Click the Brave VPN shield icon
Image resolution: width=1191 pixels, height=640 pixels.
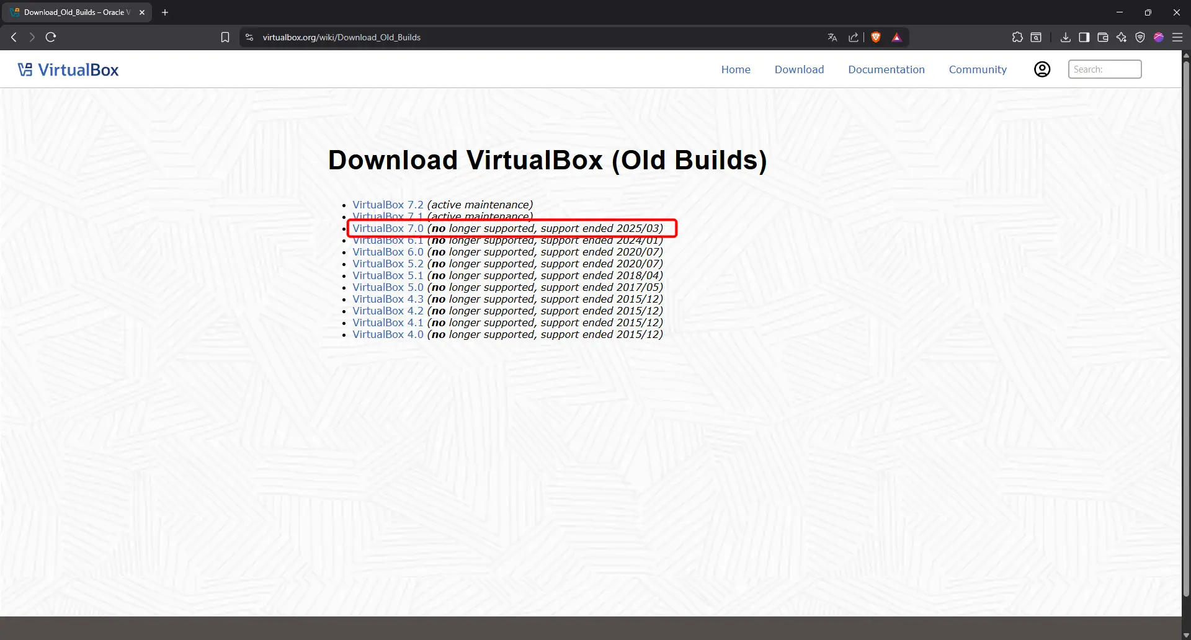1140,37
